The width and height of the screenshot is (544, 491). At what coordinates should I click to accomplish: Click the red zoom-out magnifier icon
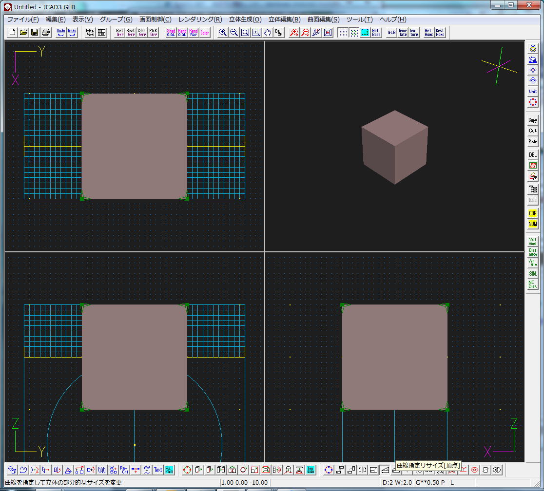tap(305, 32)
